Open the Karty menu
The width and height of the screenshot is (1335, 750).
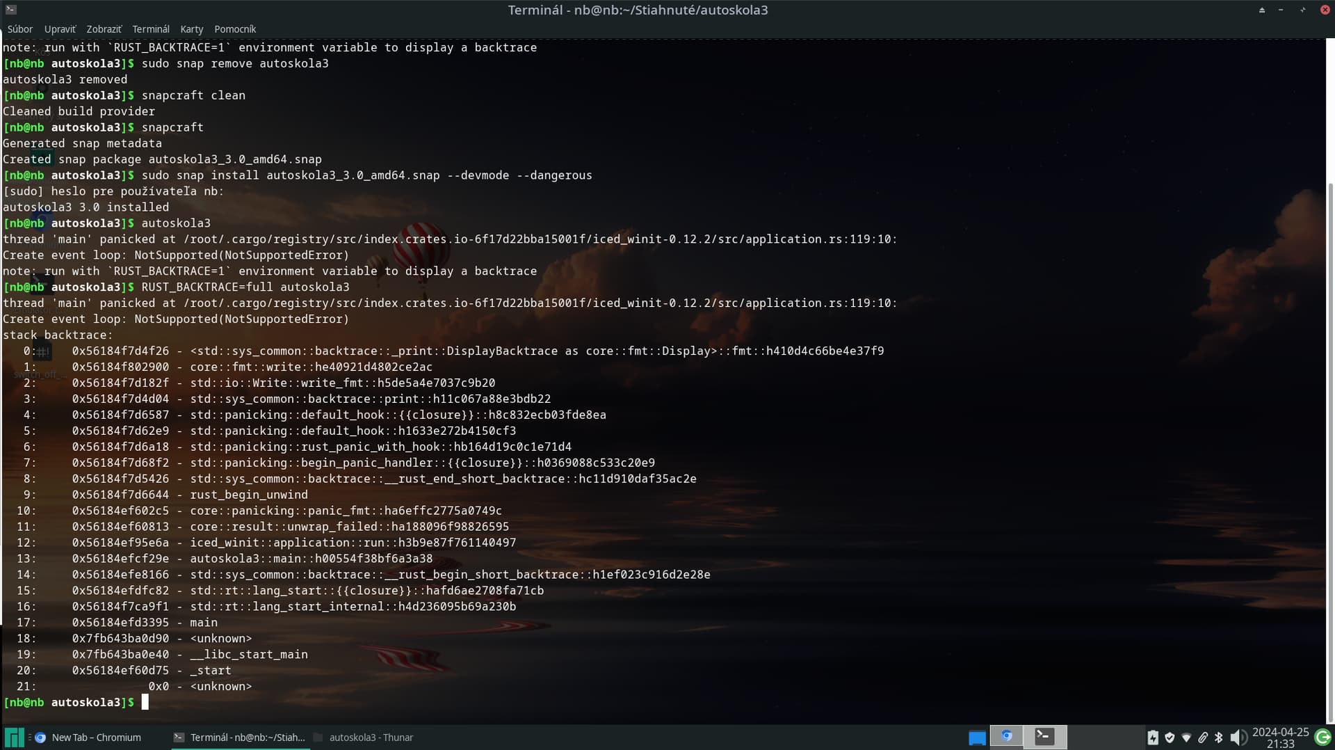point(191,29)
